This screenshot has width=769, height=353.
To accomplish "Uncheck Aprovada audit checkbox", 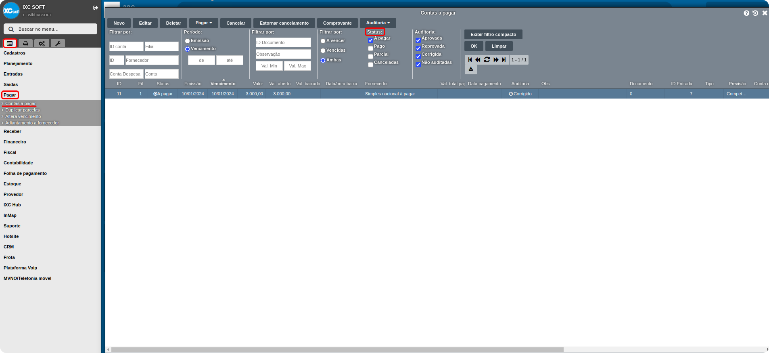I will point(418,40).
